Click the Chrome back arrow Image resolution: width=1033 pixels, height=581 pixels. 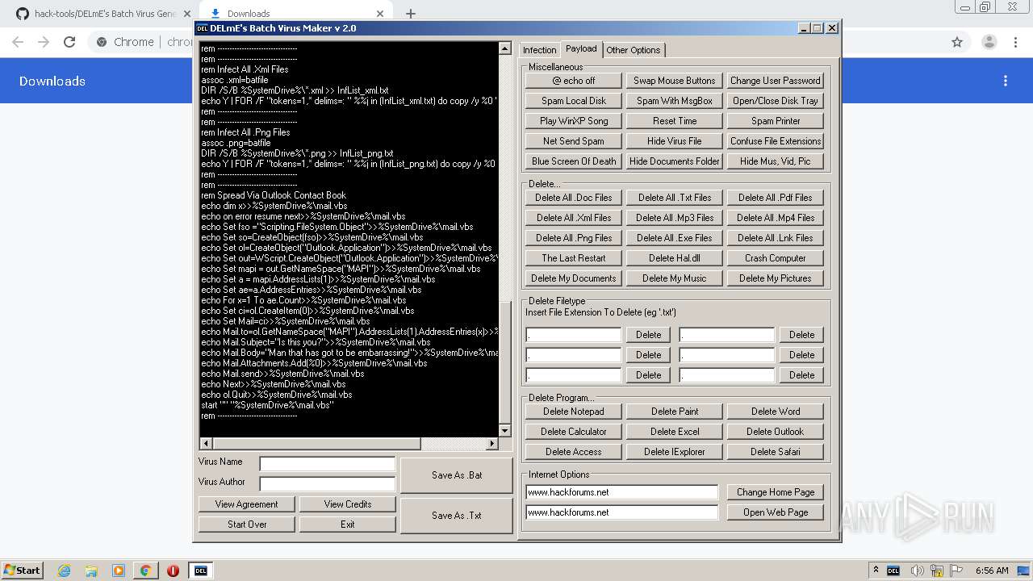[18, 42]
